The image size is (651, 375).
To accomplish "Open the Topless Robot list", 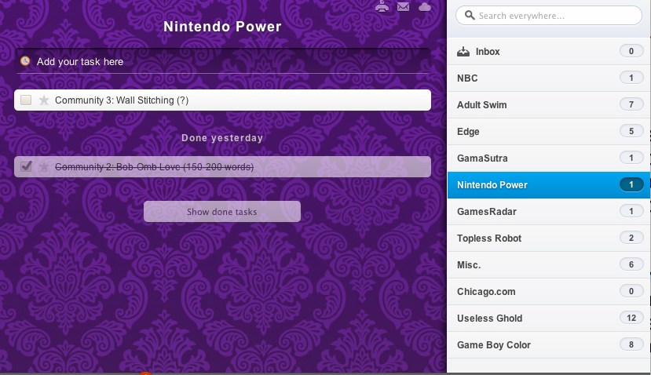I will click(x=549, y=238).
